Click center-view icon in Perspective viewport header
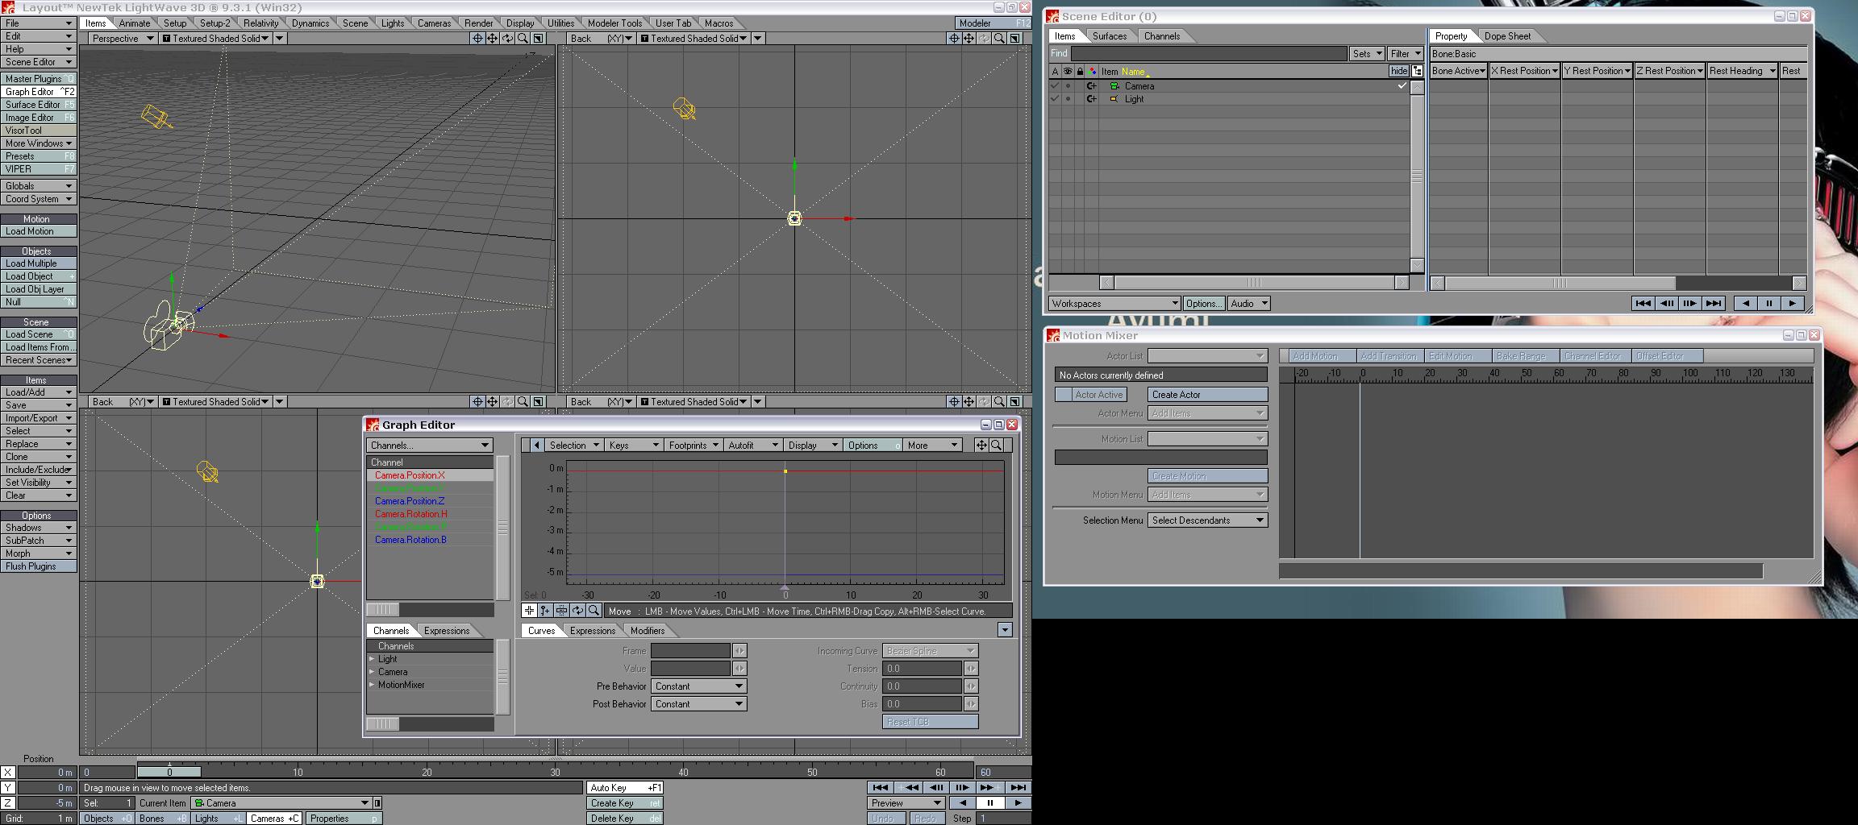Image resolution: width=1858 pixels, height=825 pixels. (477, 39)
